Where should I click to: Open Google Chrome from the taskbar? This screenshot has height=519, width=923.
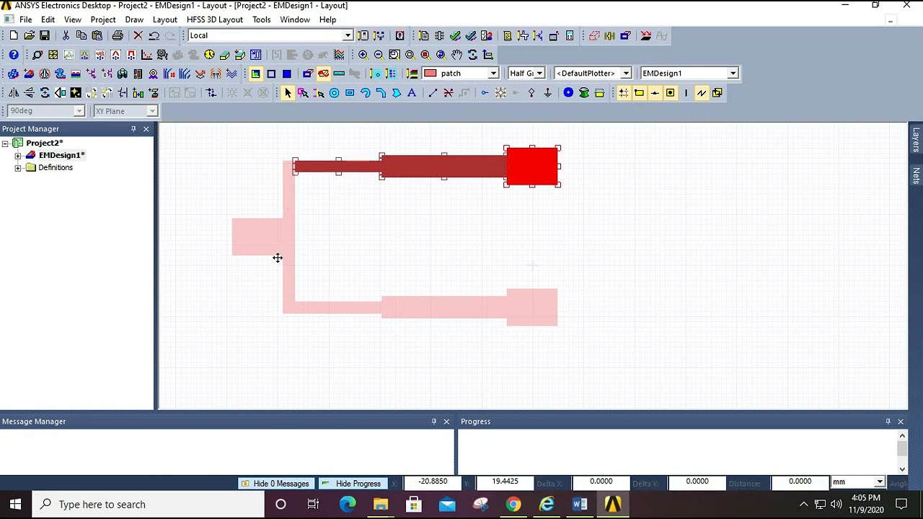(513, 505)
